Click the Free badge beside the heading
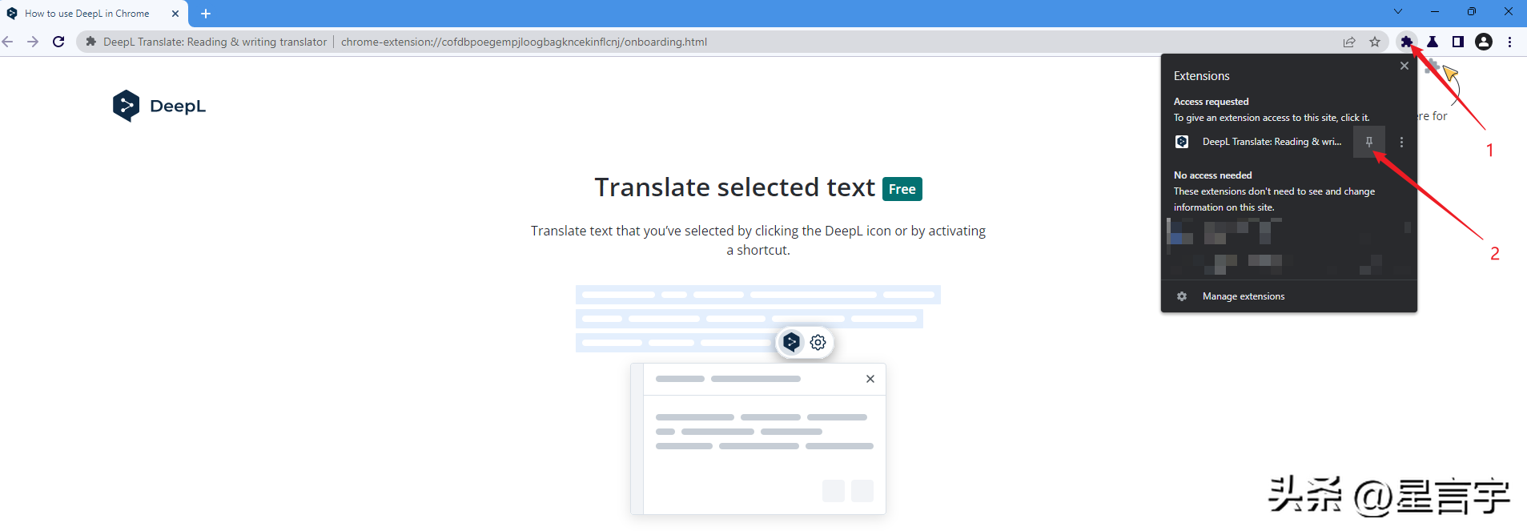 coord(902,189)
